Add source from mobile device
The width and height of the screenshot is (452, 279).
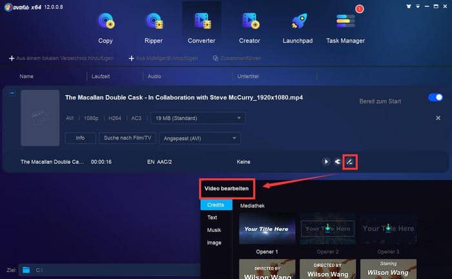pos(163,58)
